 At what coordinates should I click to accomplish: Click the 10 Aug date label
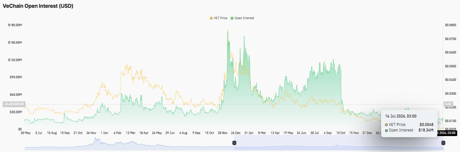pyautogui.click(x=52, y=133)
